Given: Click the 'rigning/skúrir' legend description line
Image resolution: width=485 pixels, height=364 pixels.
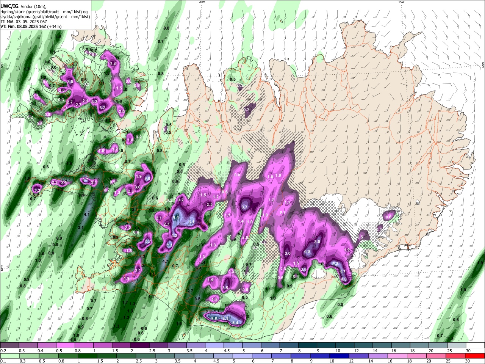Looking at the screenshot, I should tap(44, 12).
